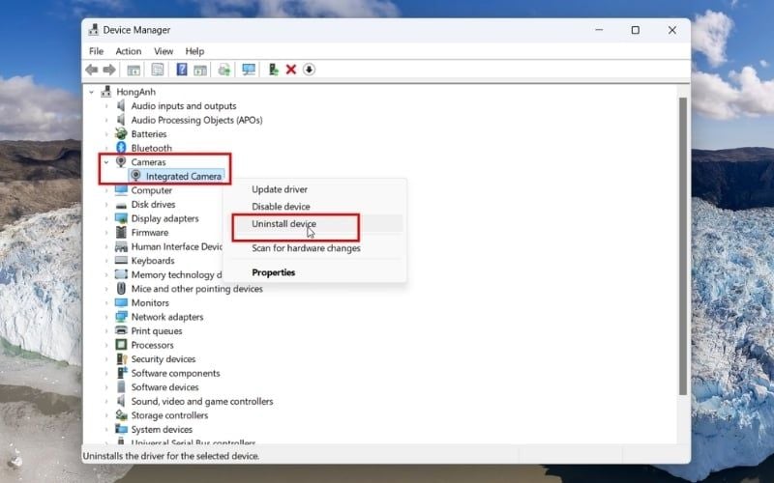Click the Processors category icon
Screen dimensions: 774x483
121,345
